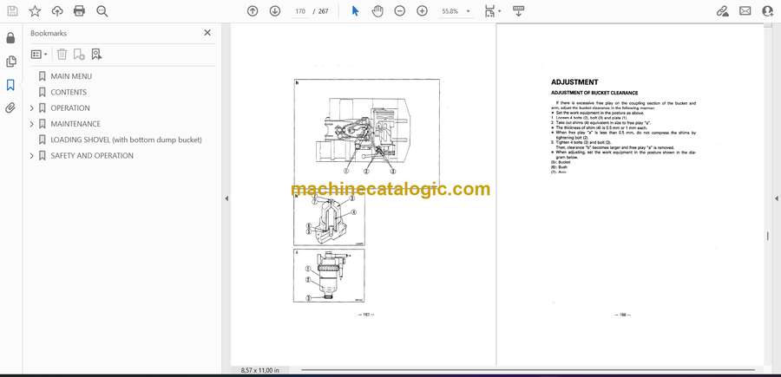Collapse the left navigation pane arrow
Screen dimensions: 781x377
[226, 198]
